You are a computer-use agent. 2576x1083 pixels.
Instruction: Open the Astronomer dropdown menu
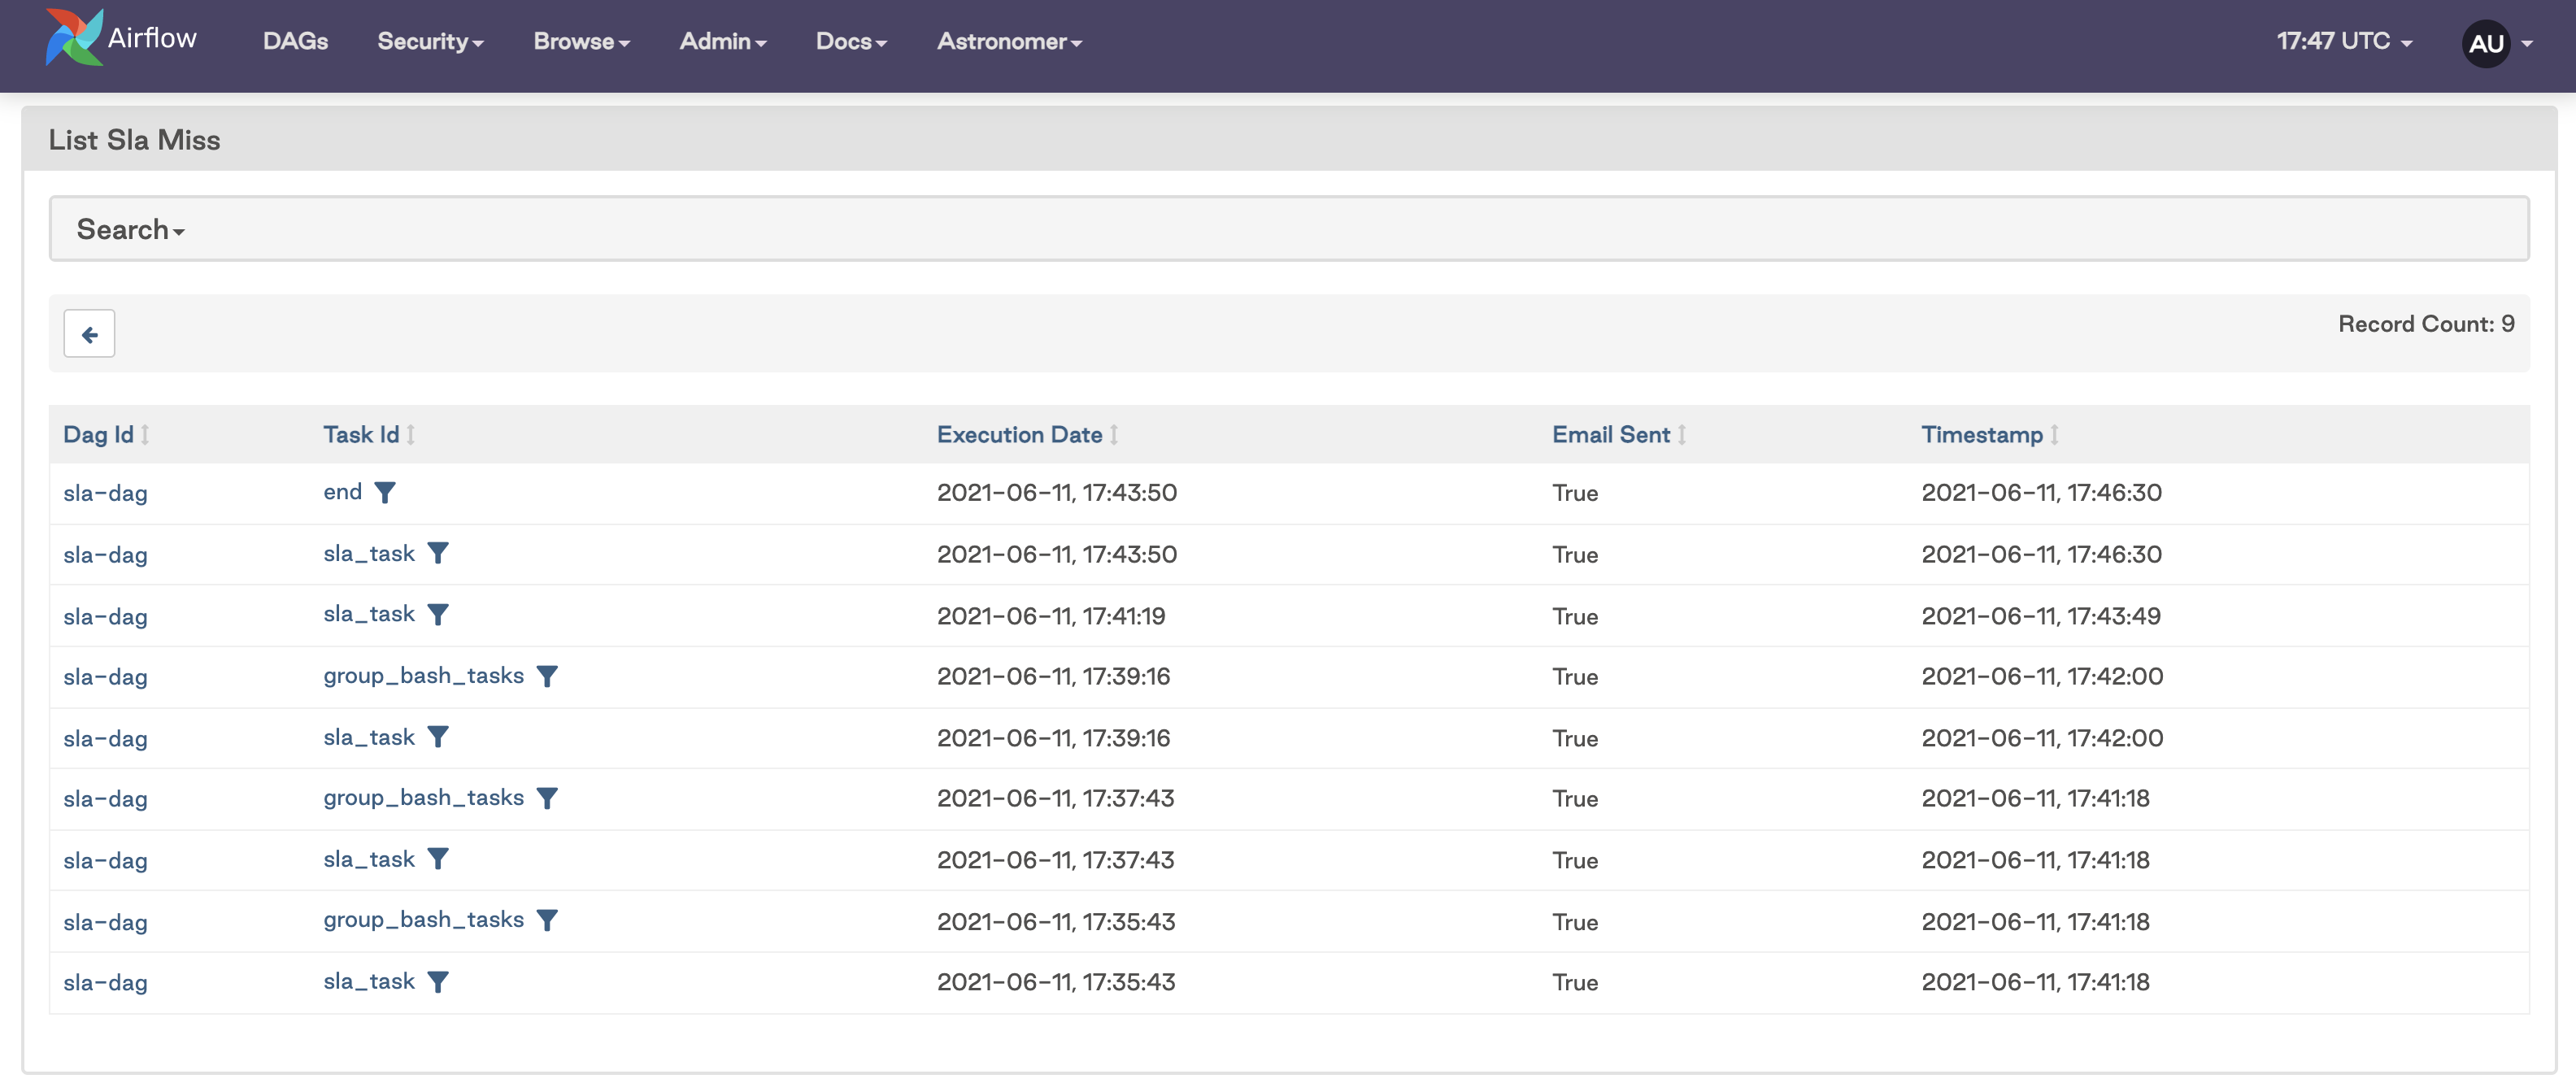tap(1009, 41)
